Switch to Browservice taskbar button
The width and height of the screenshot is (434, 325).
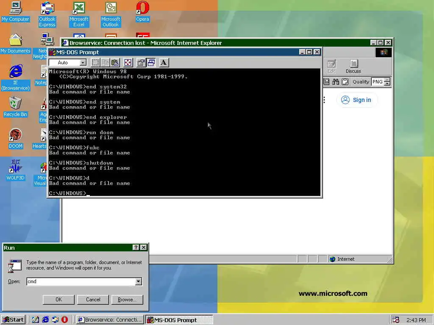[x=110, y=320]
